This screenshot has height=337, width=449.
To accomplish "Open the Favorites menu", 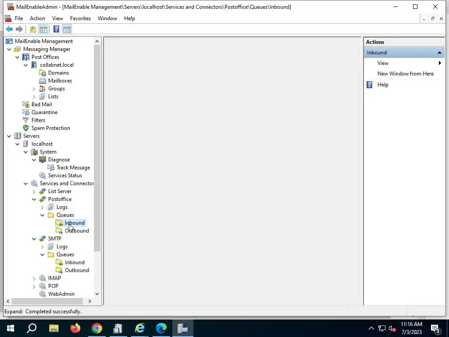I will (81, 18).
